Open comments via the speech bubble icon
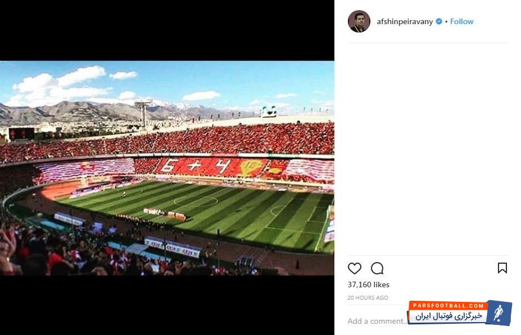The height and width of the screenshot is (335, 521). 377,268
